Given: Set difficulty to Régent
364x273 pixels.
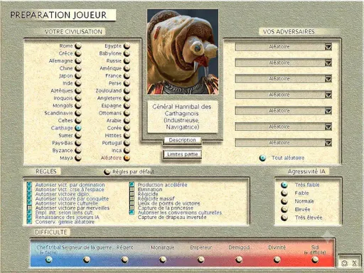Looking at the screenshot, I should coord(125,259).
